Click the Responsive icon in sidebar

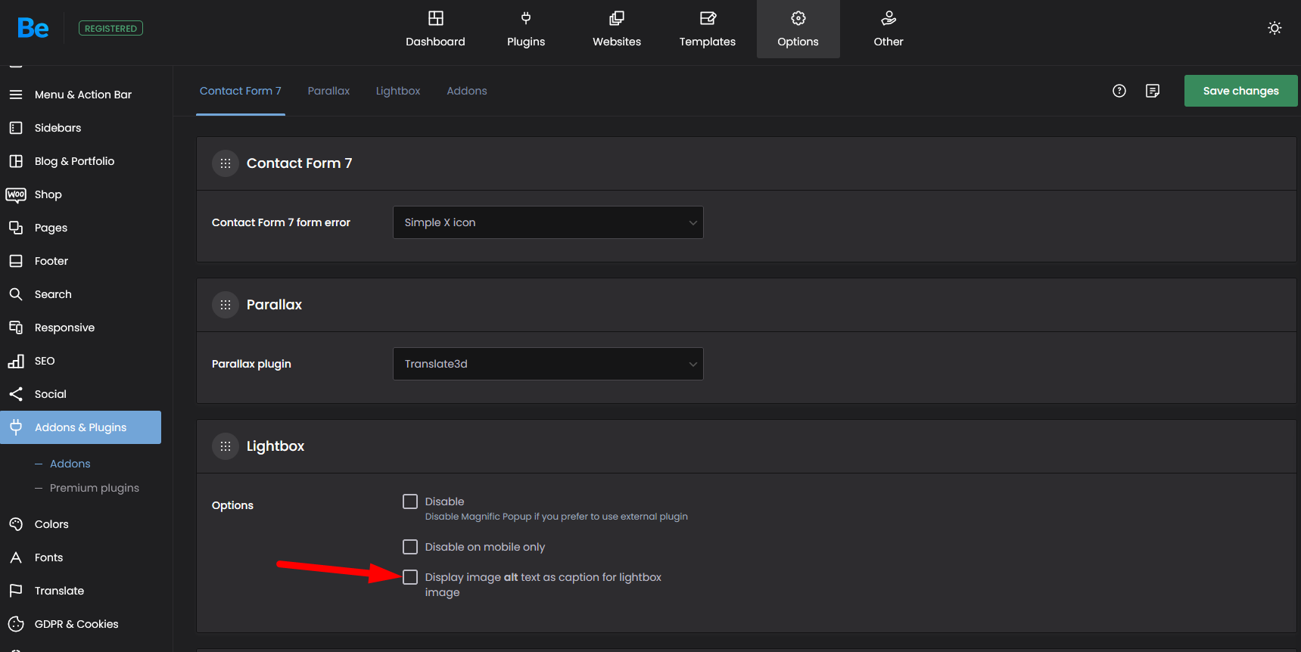(x=16, y=328)
